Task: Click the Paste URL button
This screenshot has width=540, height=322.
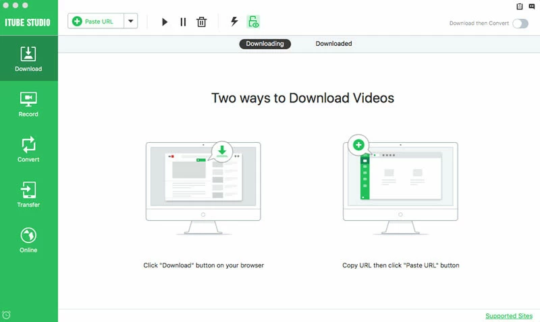Action: (x=96, y=22)
